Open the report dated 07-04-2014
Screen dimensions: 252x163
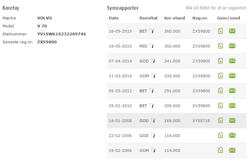(120, 61)
